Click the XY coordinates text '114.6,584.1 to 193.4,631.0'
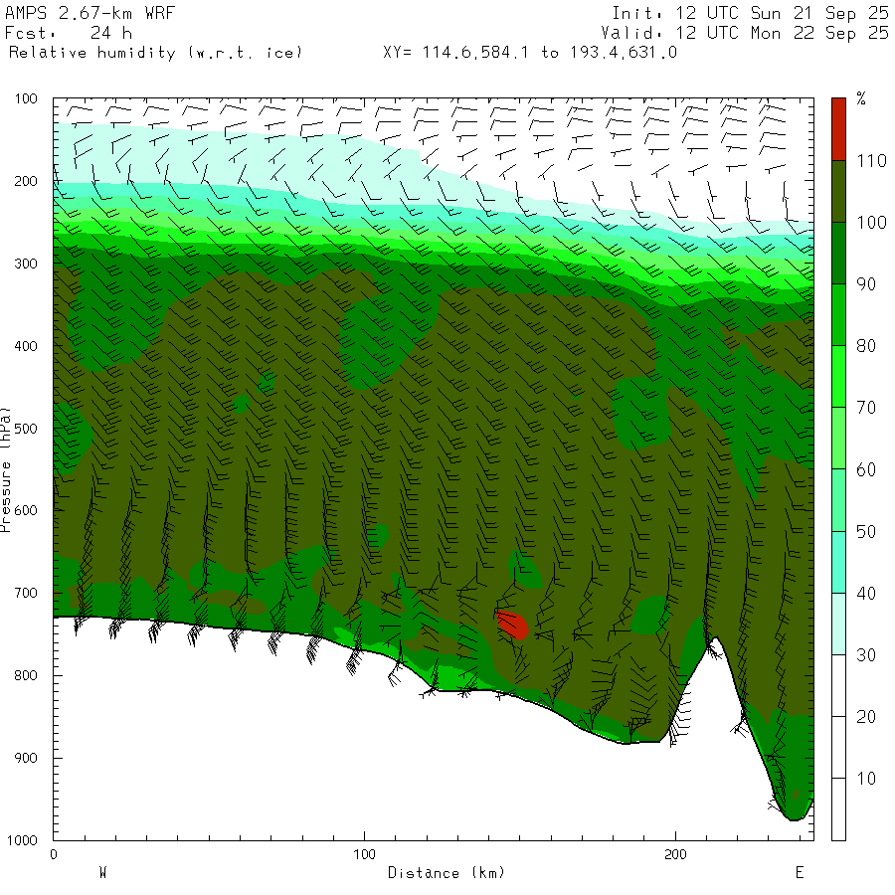This screenshot has height=895, width=895. click(550, 53)
